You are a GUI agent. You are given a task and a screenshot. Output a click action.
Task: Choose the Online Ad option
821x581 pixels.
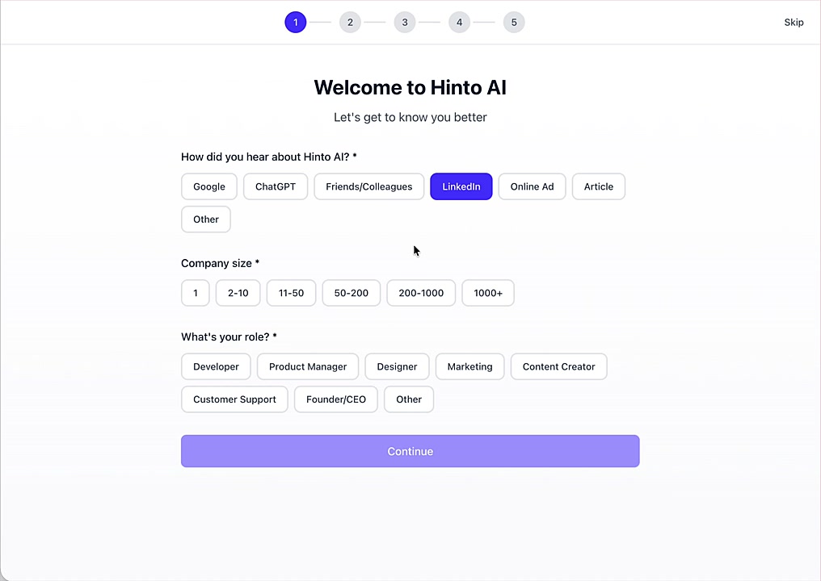pos(532,186)
